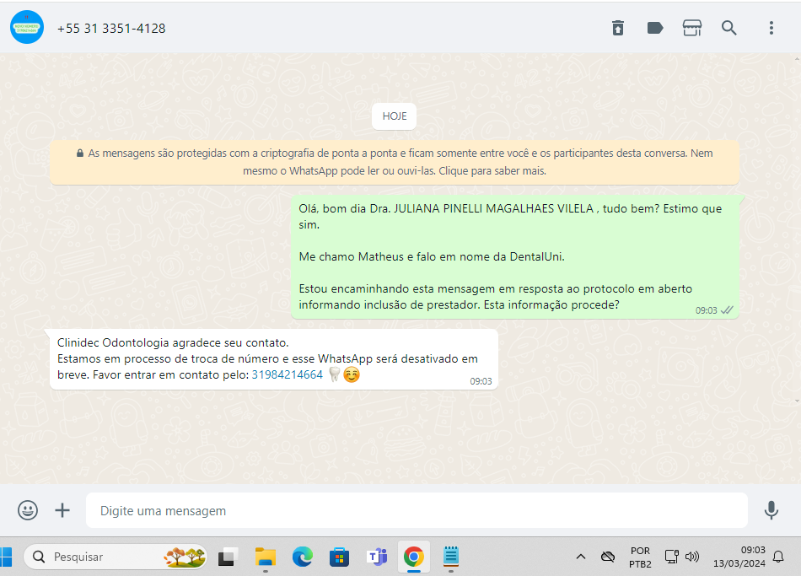Viewport: 801px width, 576px height.
Task: Open the three-dot chat menu
Action: click(771, 28)
